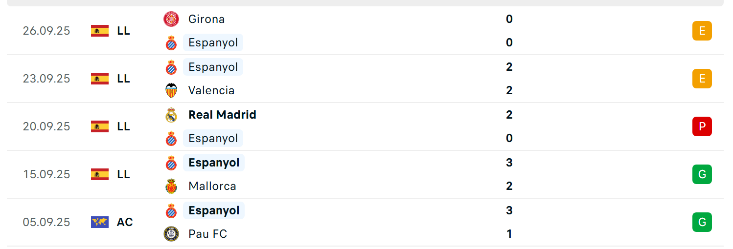This screenshot has height=249, width=733.
Task: Click the Girona club crest icon
Action: click(171, 20)
